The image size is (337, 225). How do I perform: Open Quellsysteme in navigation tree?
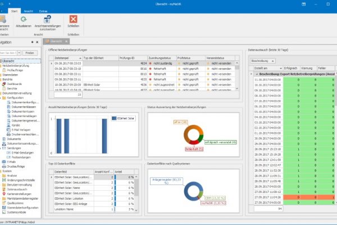(15, 203)
